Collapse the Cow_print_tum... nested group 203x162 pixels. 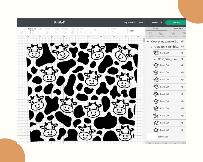coord(155,59)
